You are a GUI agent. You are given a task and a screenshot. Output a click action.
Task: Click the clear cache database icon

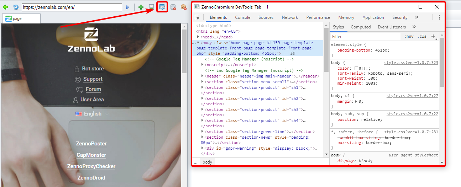173,7
